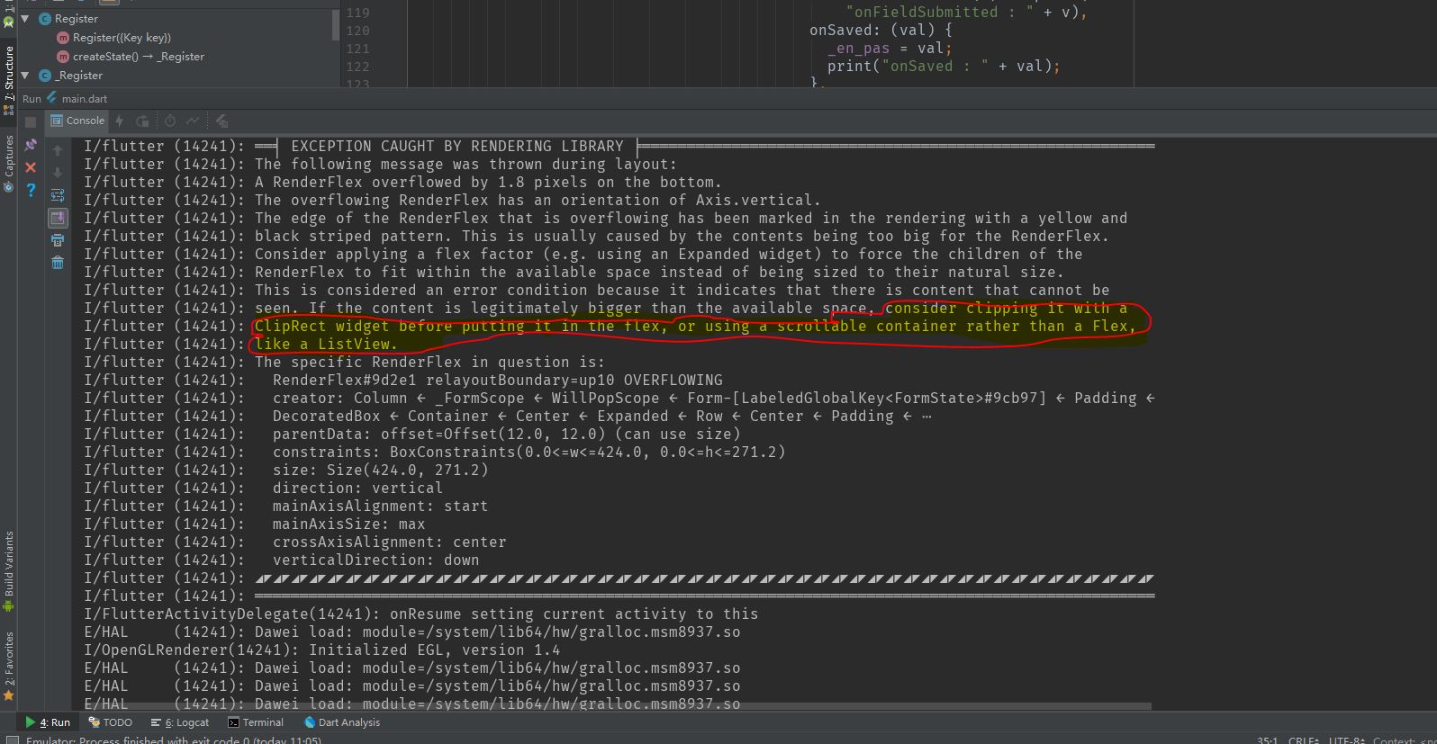Click the print("onSaved : " + val) code line

coord(943,66)
